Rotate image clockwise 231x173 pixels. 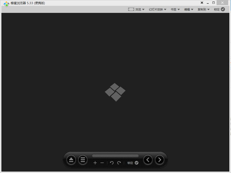119,163
